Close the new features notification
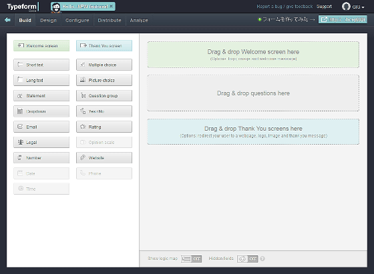 (x=111, y=6)
